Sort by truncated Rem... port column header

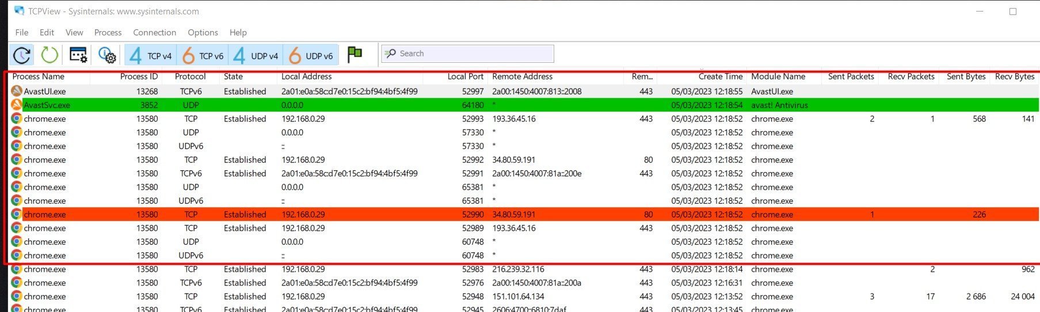click(x=642, y=77)
